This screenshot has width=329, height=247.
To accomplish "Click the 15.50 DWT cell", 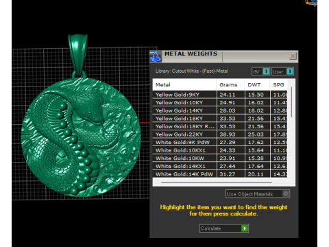I will pyautogui.click(x=258, y=95).
